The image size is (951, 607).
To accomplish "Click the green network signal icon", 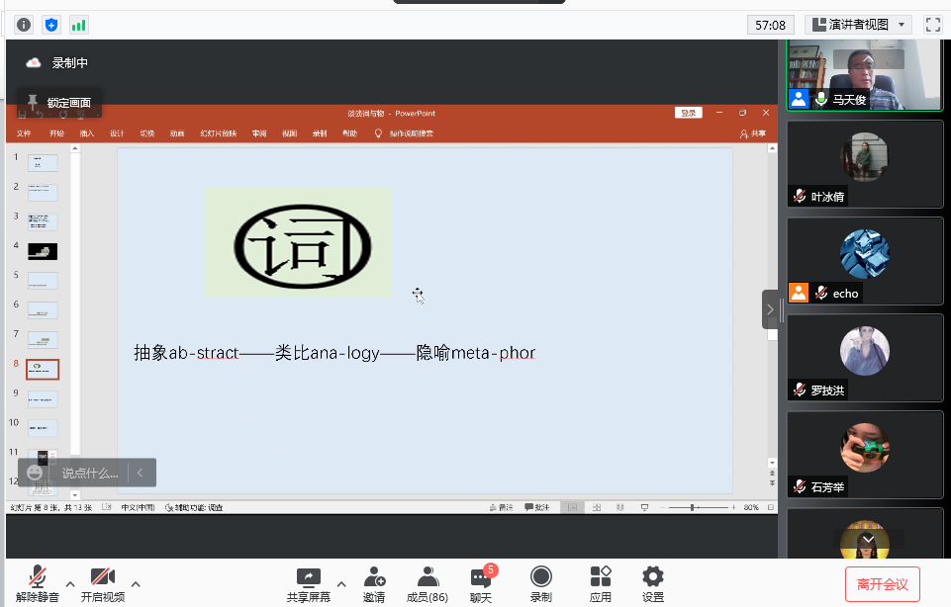I will (78, 25).
